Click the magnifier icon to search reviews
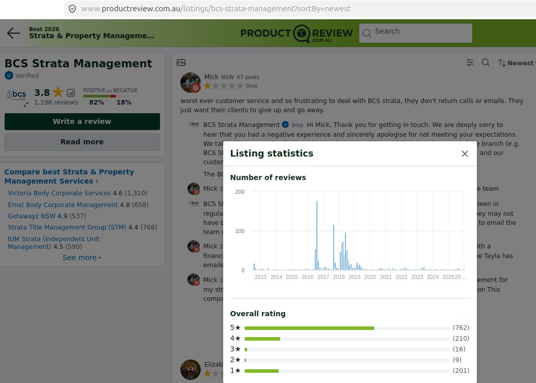The height and width of the screenshot is (383, 536). click(x=486, y=63)
